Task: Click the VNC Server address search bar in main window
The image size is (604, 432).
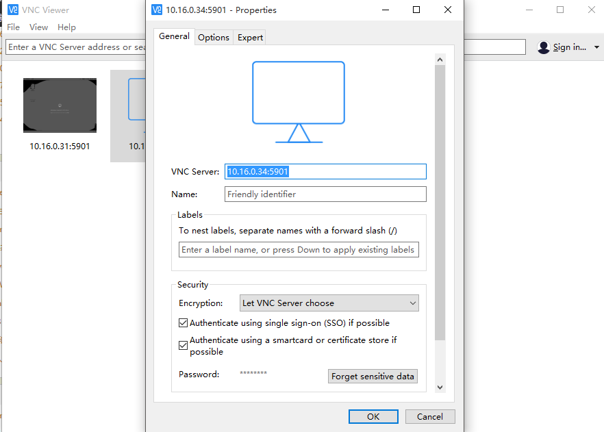Action: [x=76, y=47]
